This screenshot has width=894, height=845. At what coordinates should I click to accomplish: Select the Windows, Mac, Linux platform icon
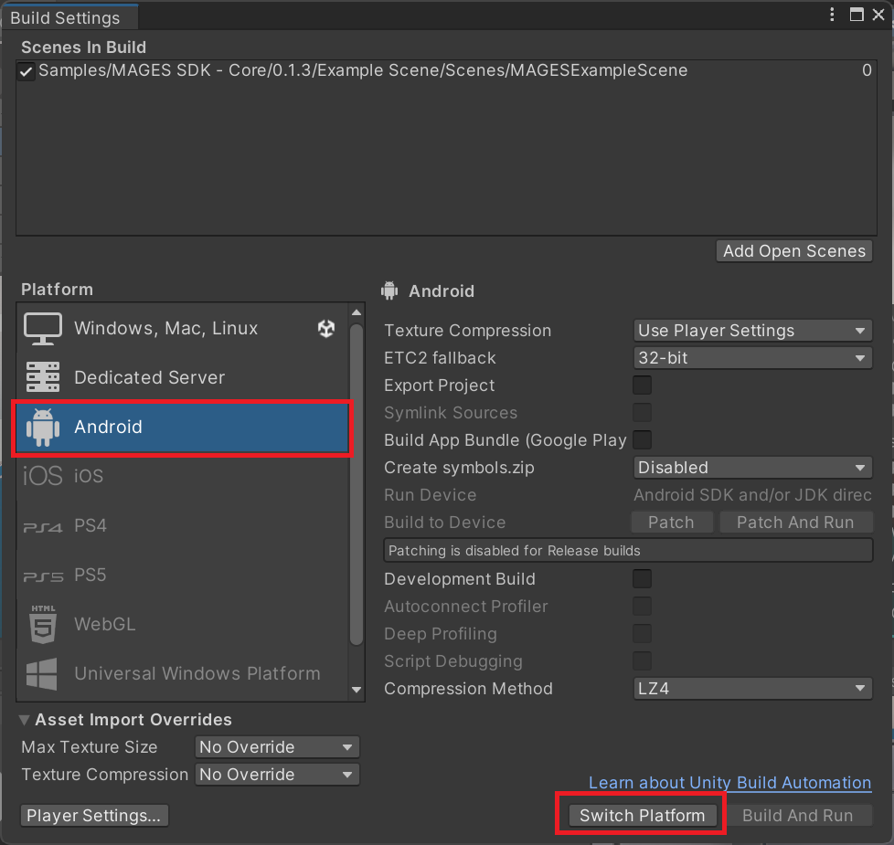pyautogui.click(x=42, y=328)
